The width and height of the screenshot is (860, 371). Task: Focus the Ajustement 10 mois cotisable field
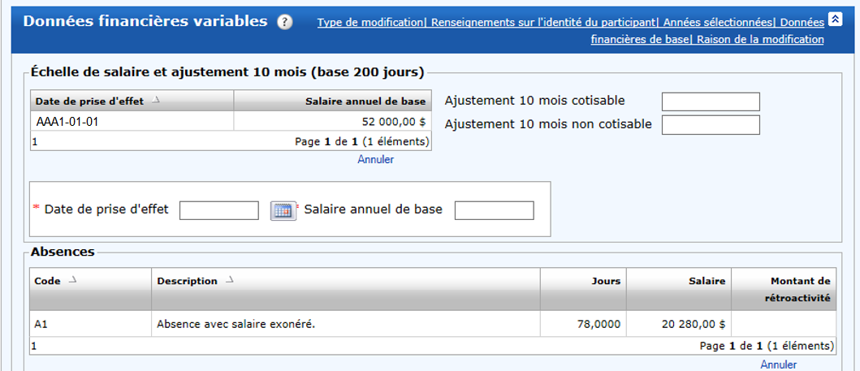click(711, 102)
